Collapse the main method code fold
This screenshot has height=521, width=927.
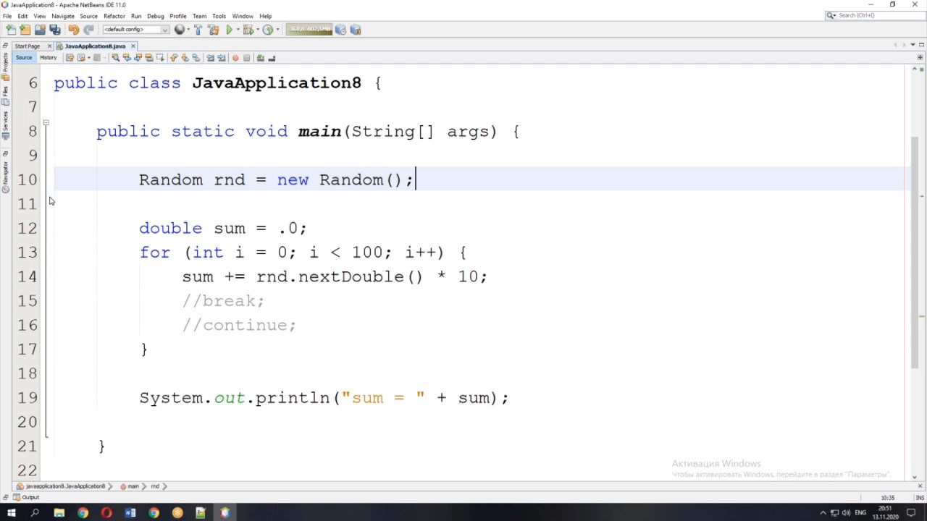(46, 123)
